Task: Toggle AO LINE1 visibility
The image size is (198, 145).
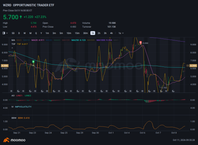Action: tap(19, 96)
